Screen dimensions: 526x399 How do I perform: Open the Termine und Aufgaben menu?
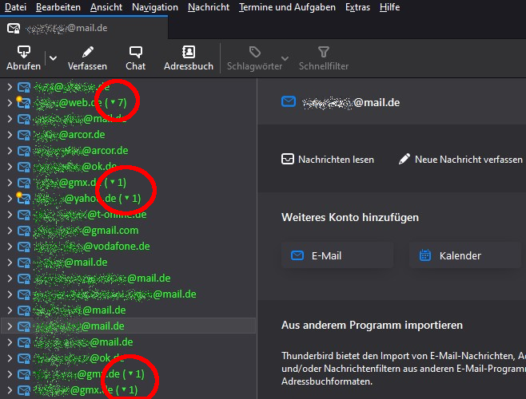pyautogui.click(x=287, y=7)
